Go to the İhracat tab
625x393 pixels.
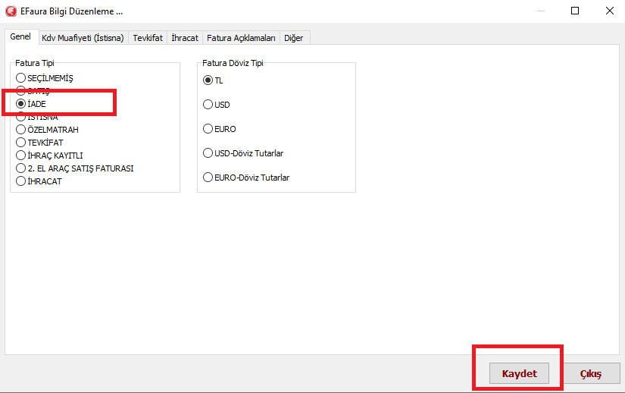click(x=185, y=38)
